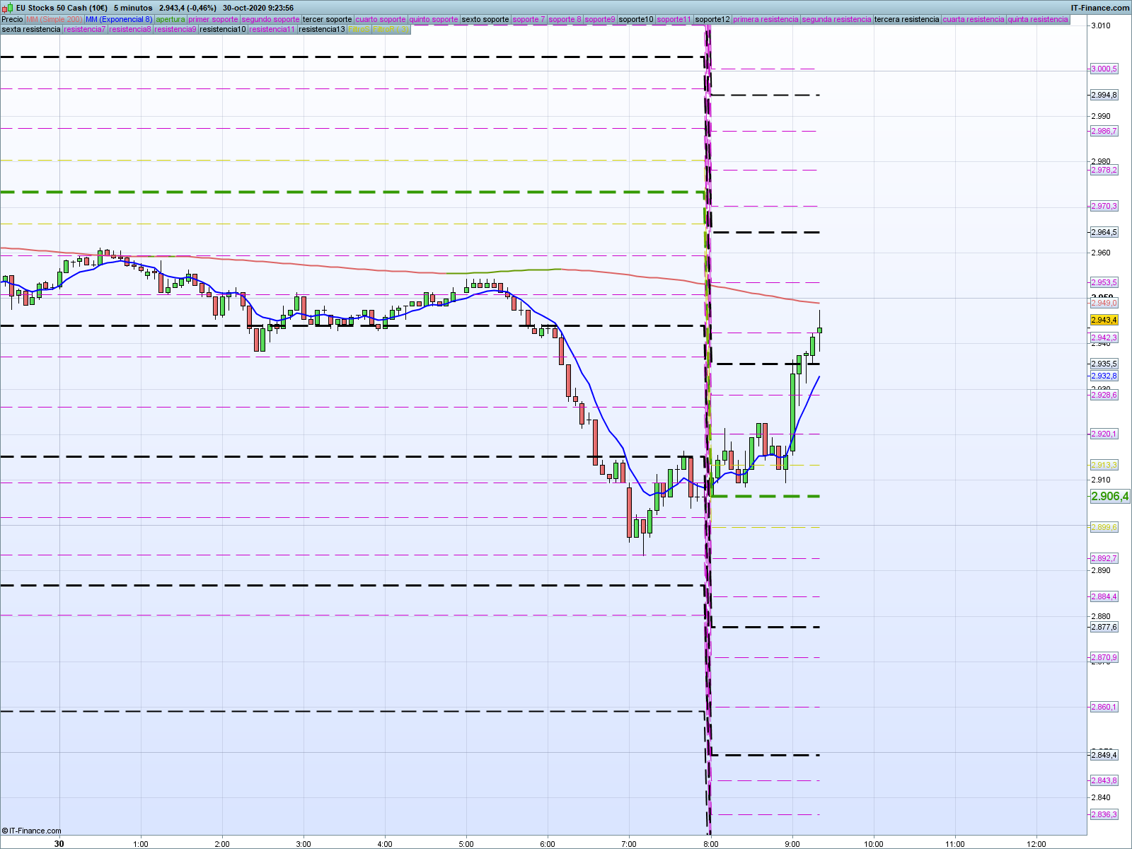The image size is (1132, 849).
Task: Click the latest green candlestick on the chart
Action: (819, 330)
